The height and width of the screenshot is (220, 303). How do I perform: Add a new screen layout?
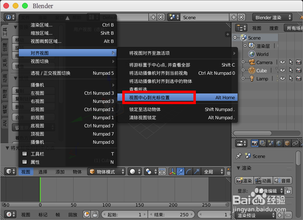pyautogui.click(x=153, y=18)
